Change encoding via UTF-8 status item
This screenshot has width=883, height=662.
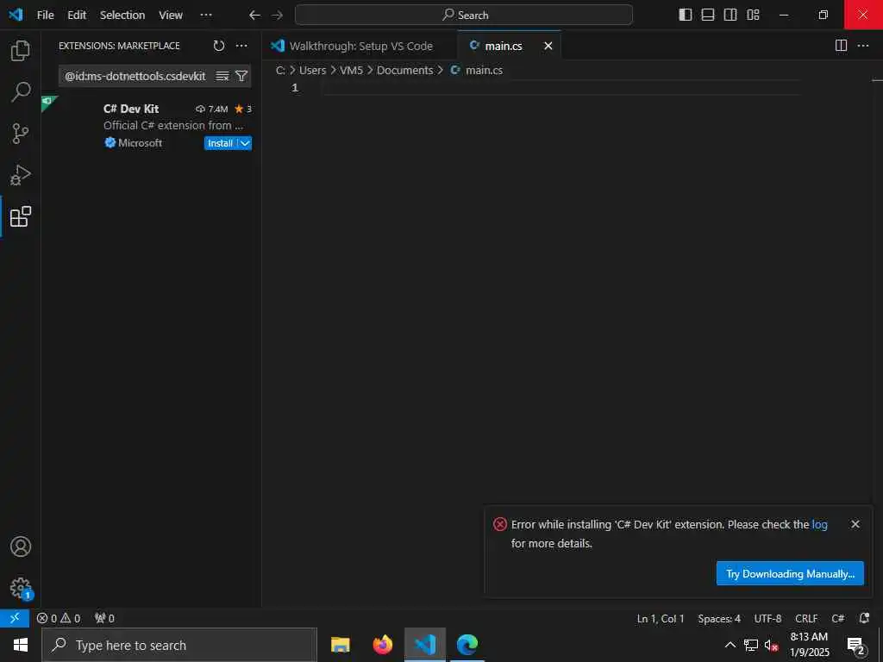point(767,618)
